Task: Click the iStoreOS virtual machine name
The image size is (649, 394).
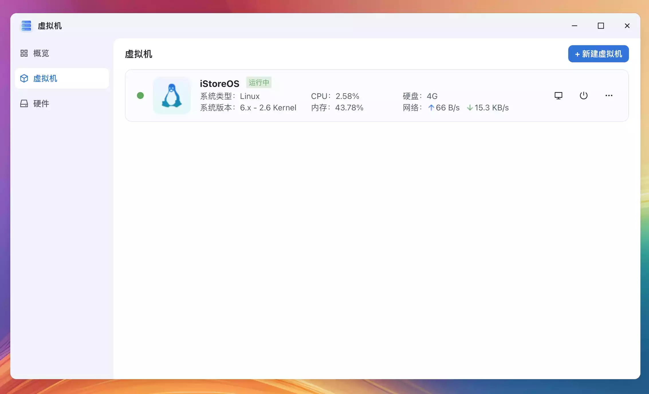Action: (219, 83)
